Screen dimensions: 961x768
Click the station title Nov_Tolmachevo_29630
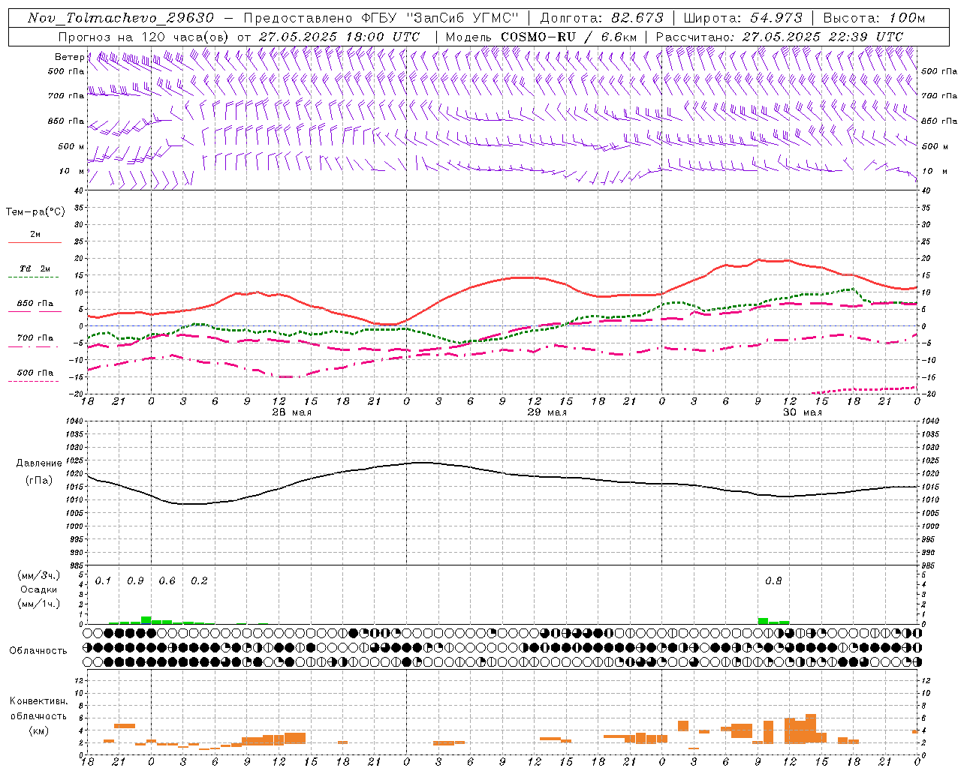click(x=121, y=18)
